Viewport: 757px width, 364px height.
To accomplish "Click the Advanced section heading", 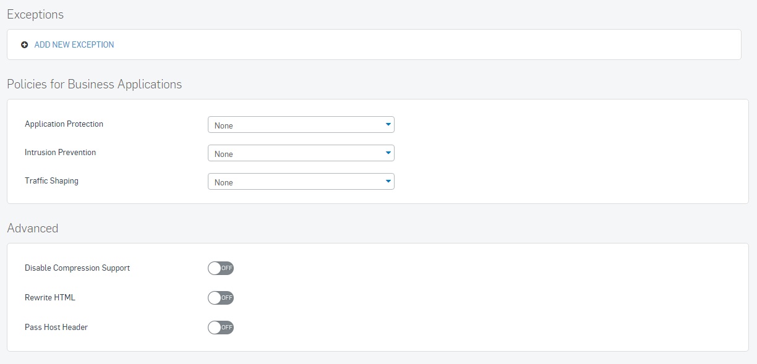I will (x=33, y=228).
